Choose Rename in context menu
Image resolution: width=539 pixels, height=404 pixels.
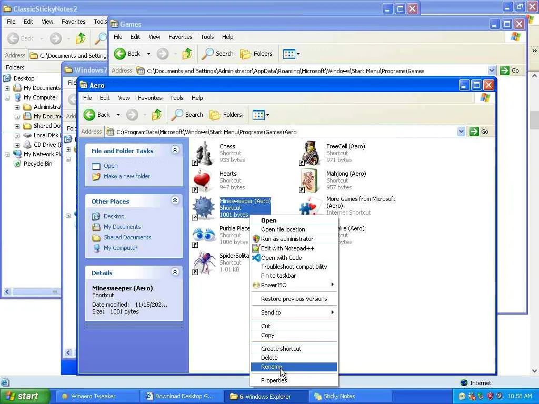point(294,367)
